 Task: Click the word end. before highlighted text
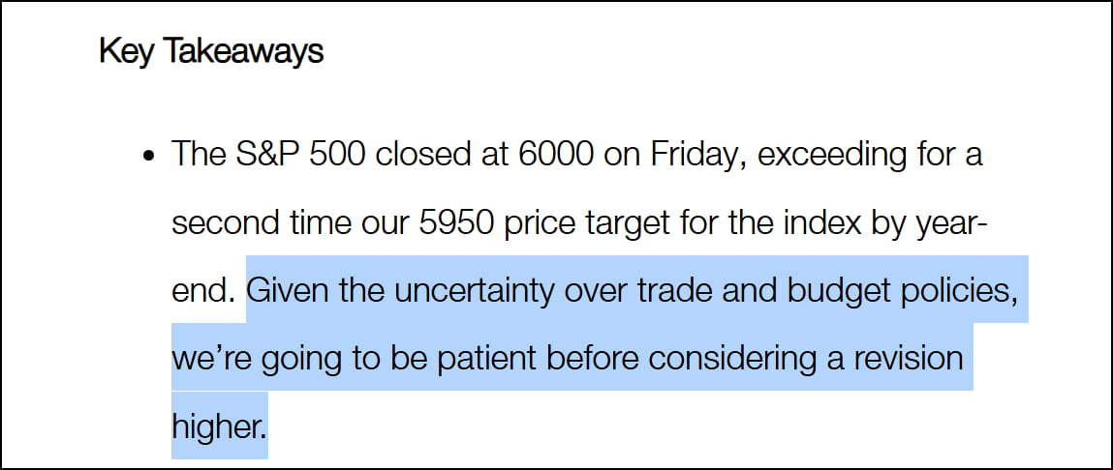pos(203,291)
